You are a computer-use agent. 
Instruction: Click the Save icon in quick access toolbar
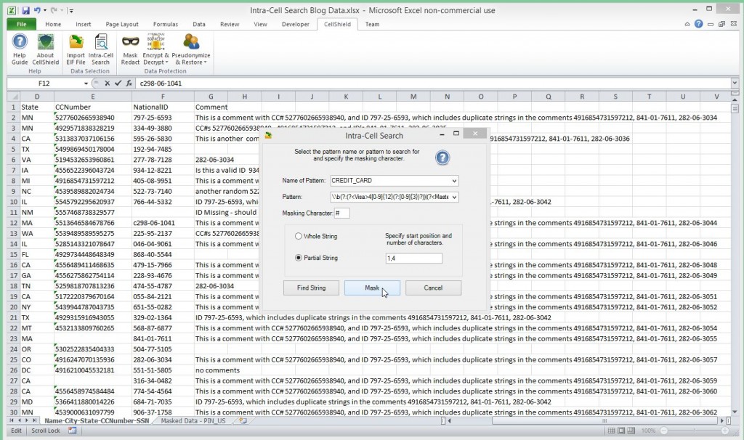pyautogui.click(x=25, y=10)
